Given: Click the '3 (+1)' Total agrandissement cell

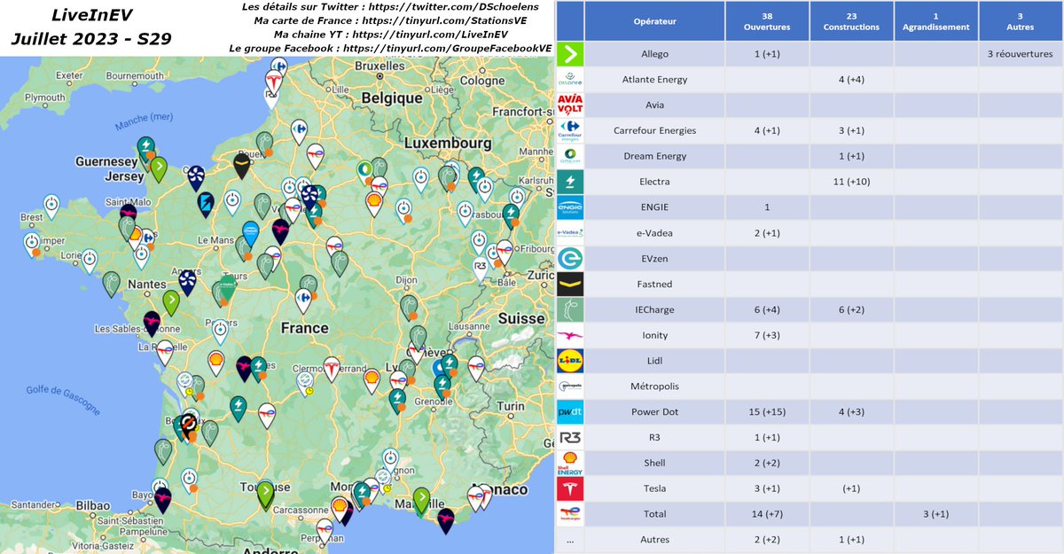Looking at the screenshot, I should pyautogui.click(x=935, y=515).
